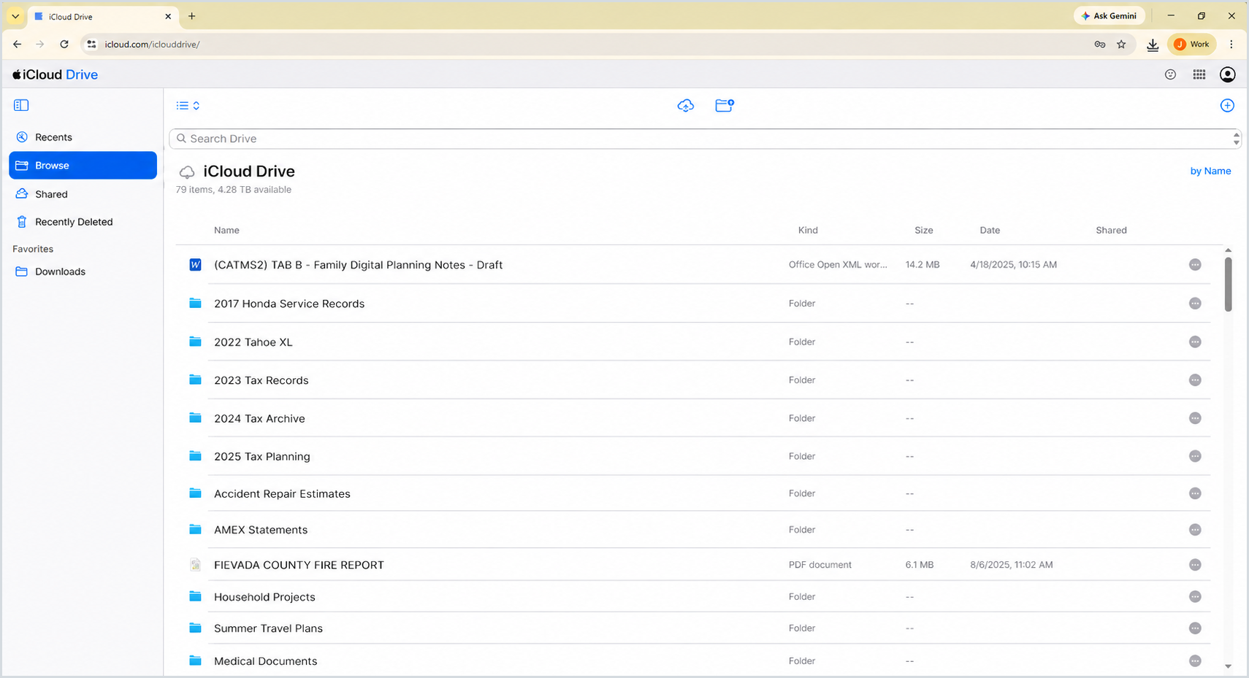
Task: Open the iCloud apps grid launcher
Action: click(1199, 74)
